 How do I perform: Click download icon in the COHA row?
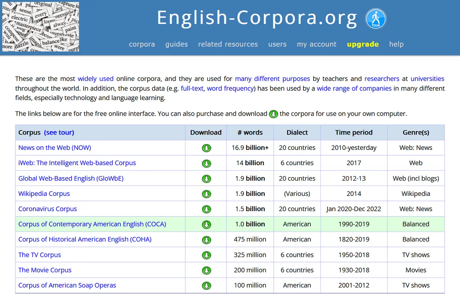[x=206, y=240]
